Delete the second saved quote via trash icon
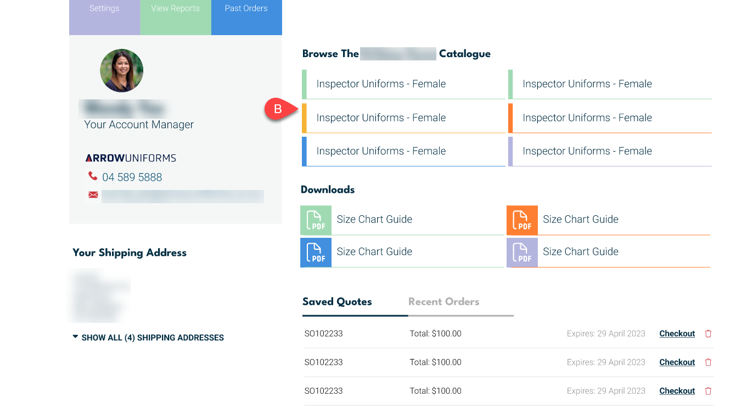The width and height of the screenshot is (747, 419). [x=708, y=362]
